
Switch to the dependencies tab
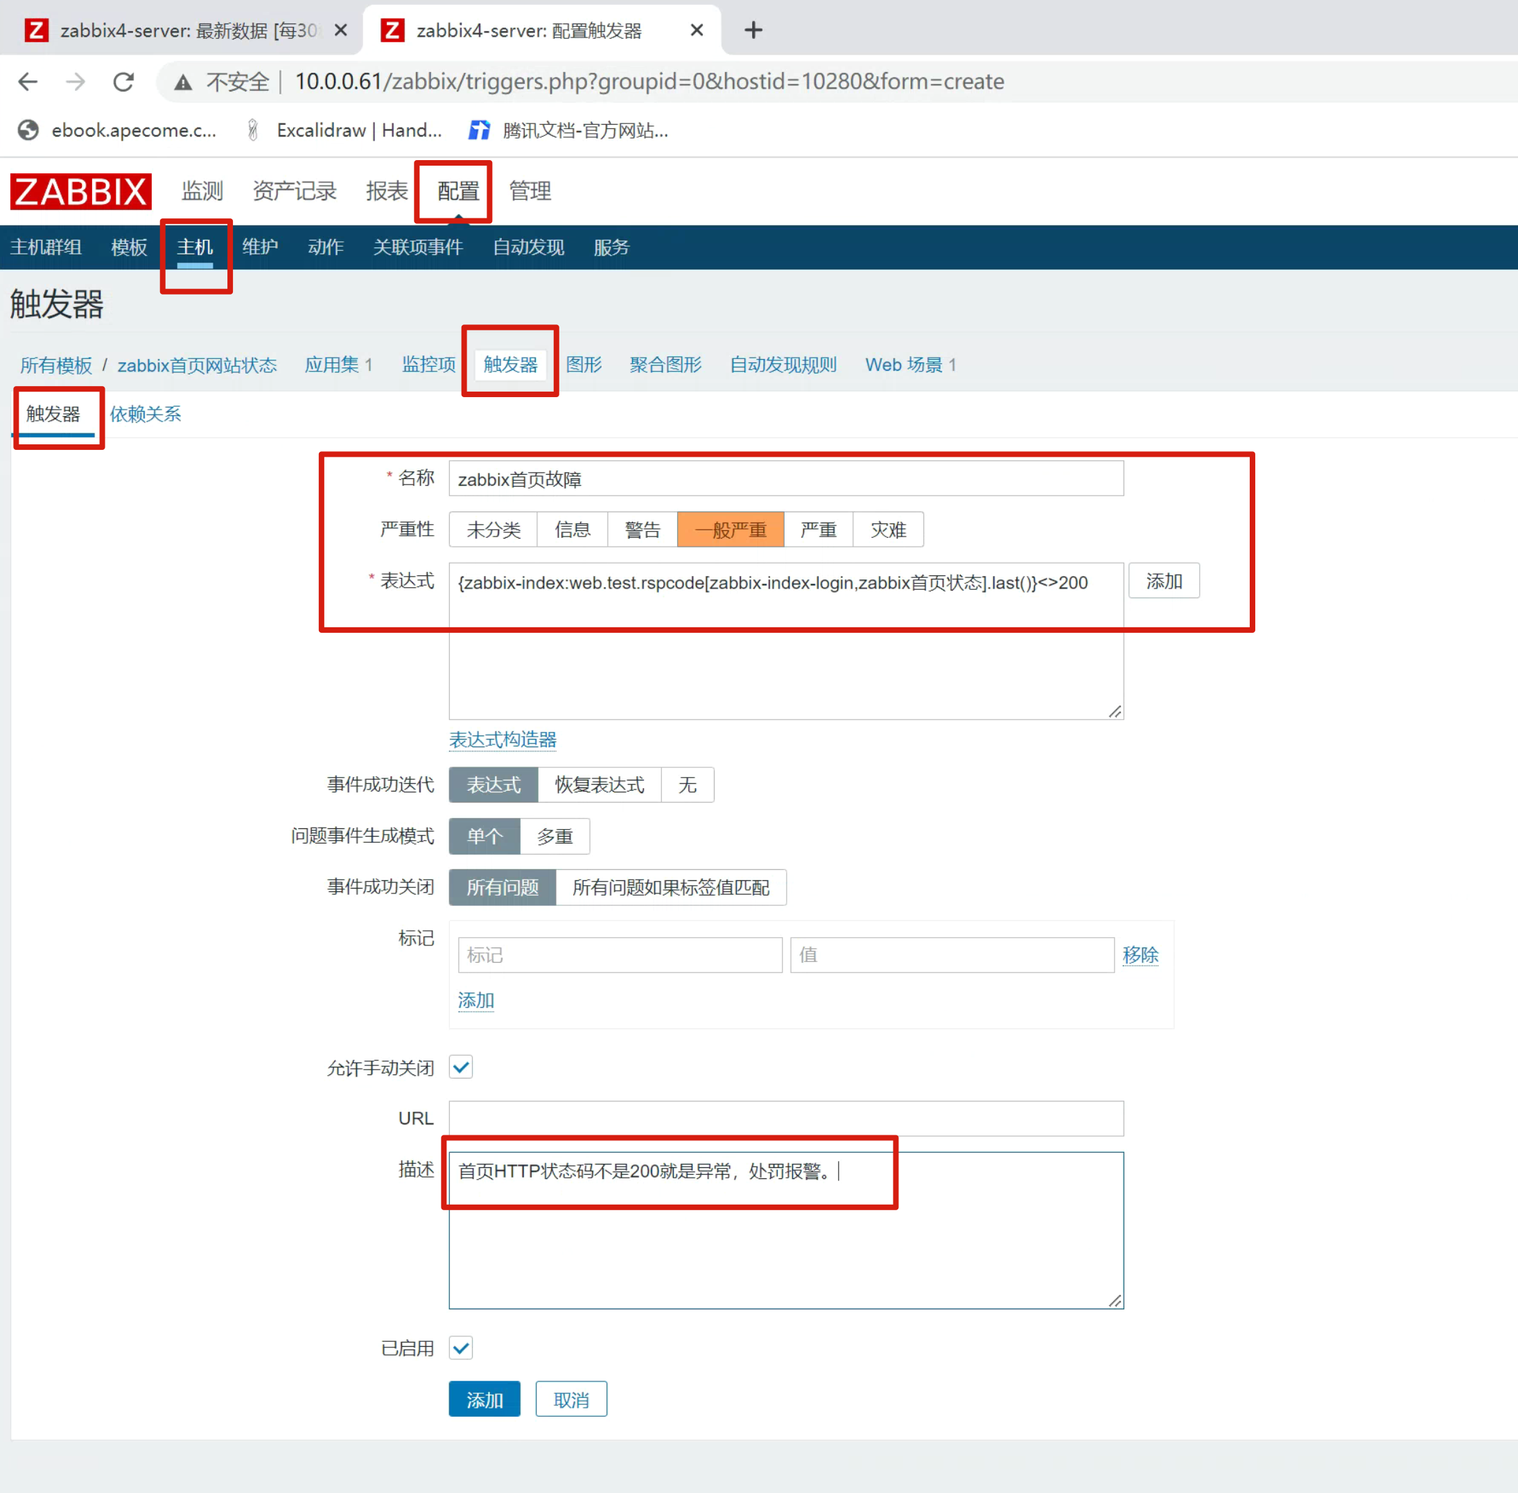coord(145,414)
